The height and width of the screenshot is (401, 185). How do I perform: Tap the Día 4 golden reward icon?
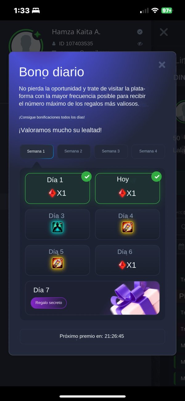click(x=127, y=227)
